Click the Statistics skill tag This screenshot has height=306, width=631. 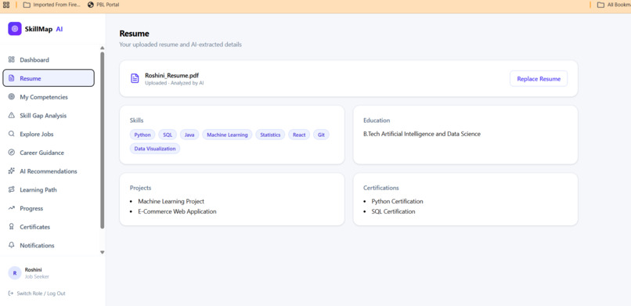pyautogui.click(x=270, y=135)
